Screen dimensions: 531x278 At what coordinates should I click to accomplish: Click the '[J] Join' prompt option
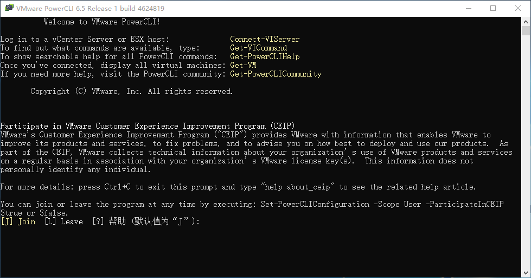click(x=18, y=222)
